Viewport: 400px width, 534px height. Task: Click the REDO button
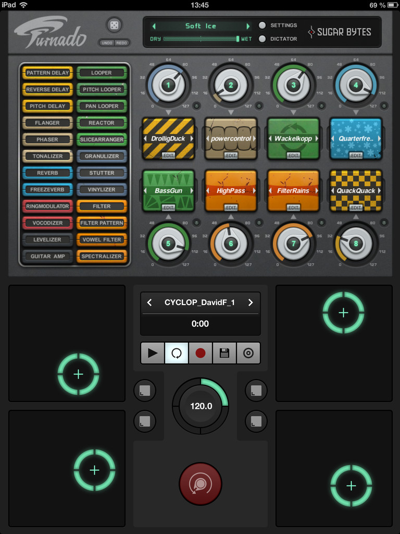click(x=121, y=43)
